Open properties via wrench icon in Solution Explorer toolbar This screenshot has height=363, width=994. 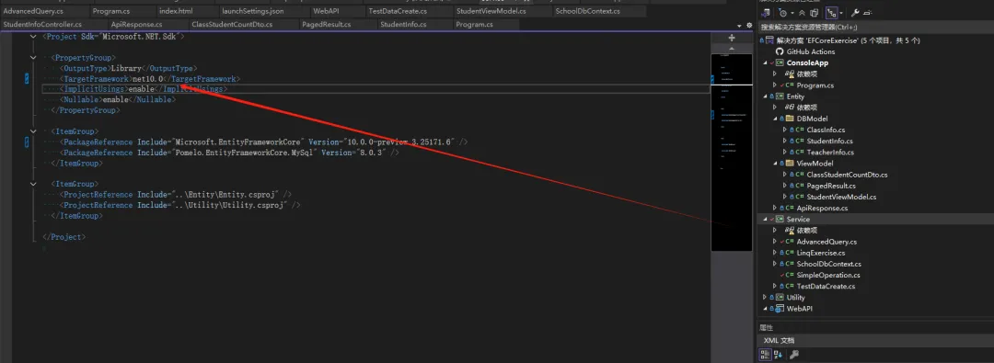855,13
